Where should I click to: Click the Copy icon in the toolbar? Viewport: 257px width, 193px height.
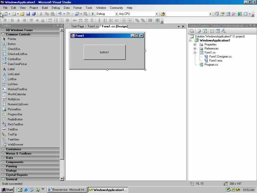pyautogui.click(x=47, y=14)
